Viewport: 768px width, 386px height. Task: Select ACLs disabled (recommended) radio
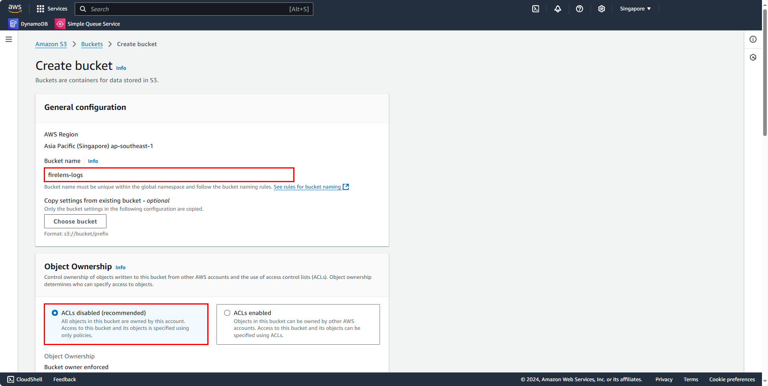(x=55, y=313)
